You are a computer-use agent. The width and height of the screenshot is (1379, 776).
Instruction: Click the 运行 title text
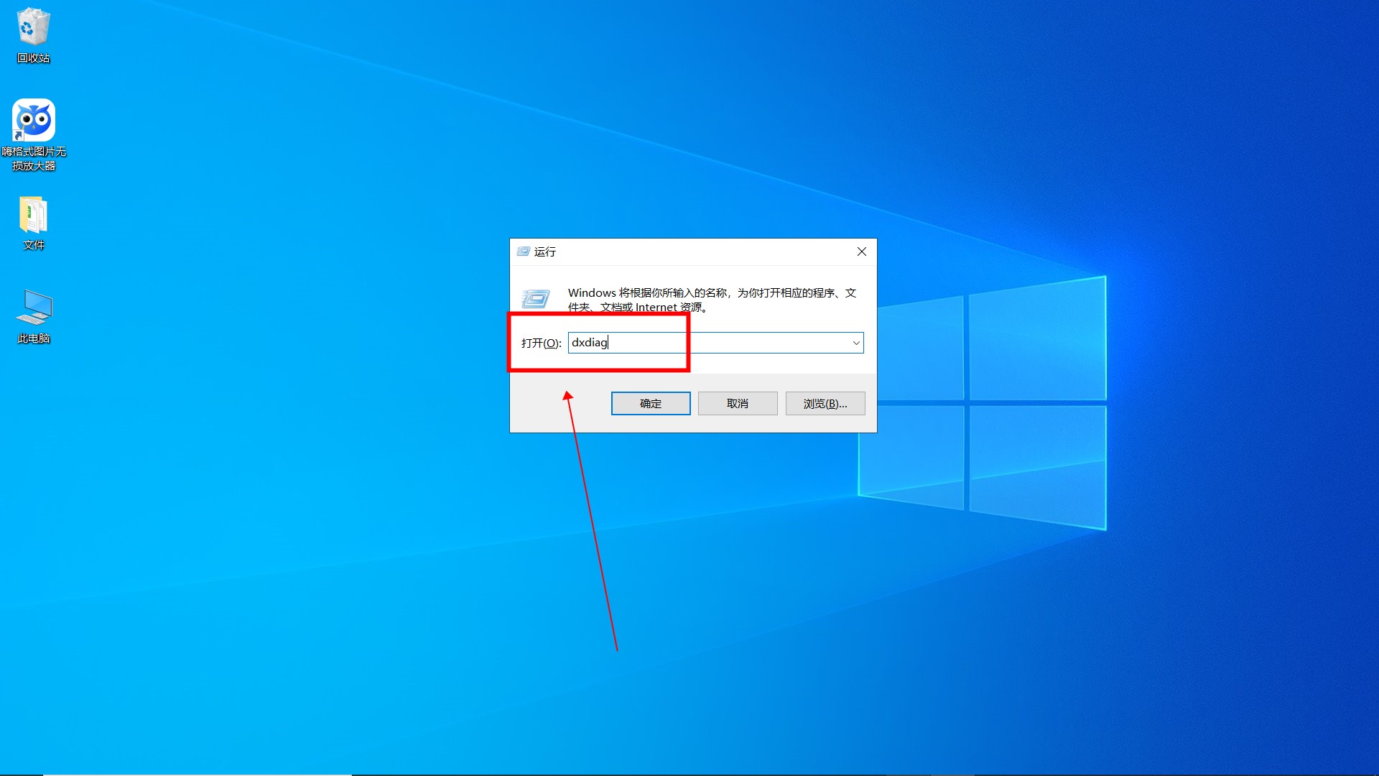tap(545, 251)
